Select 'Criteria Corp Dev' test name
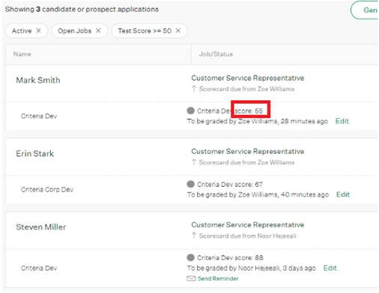Viewport: 379px width, 293px height. coord(47,190)
